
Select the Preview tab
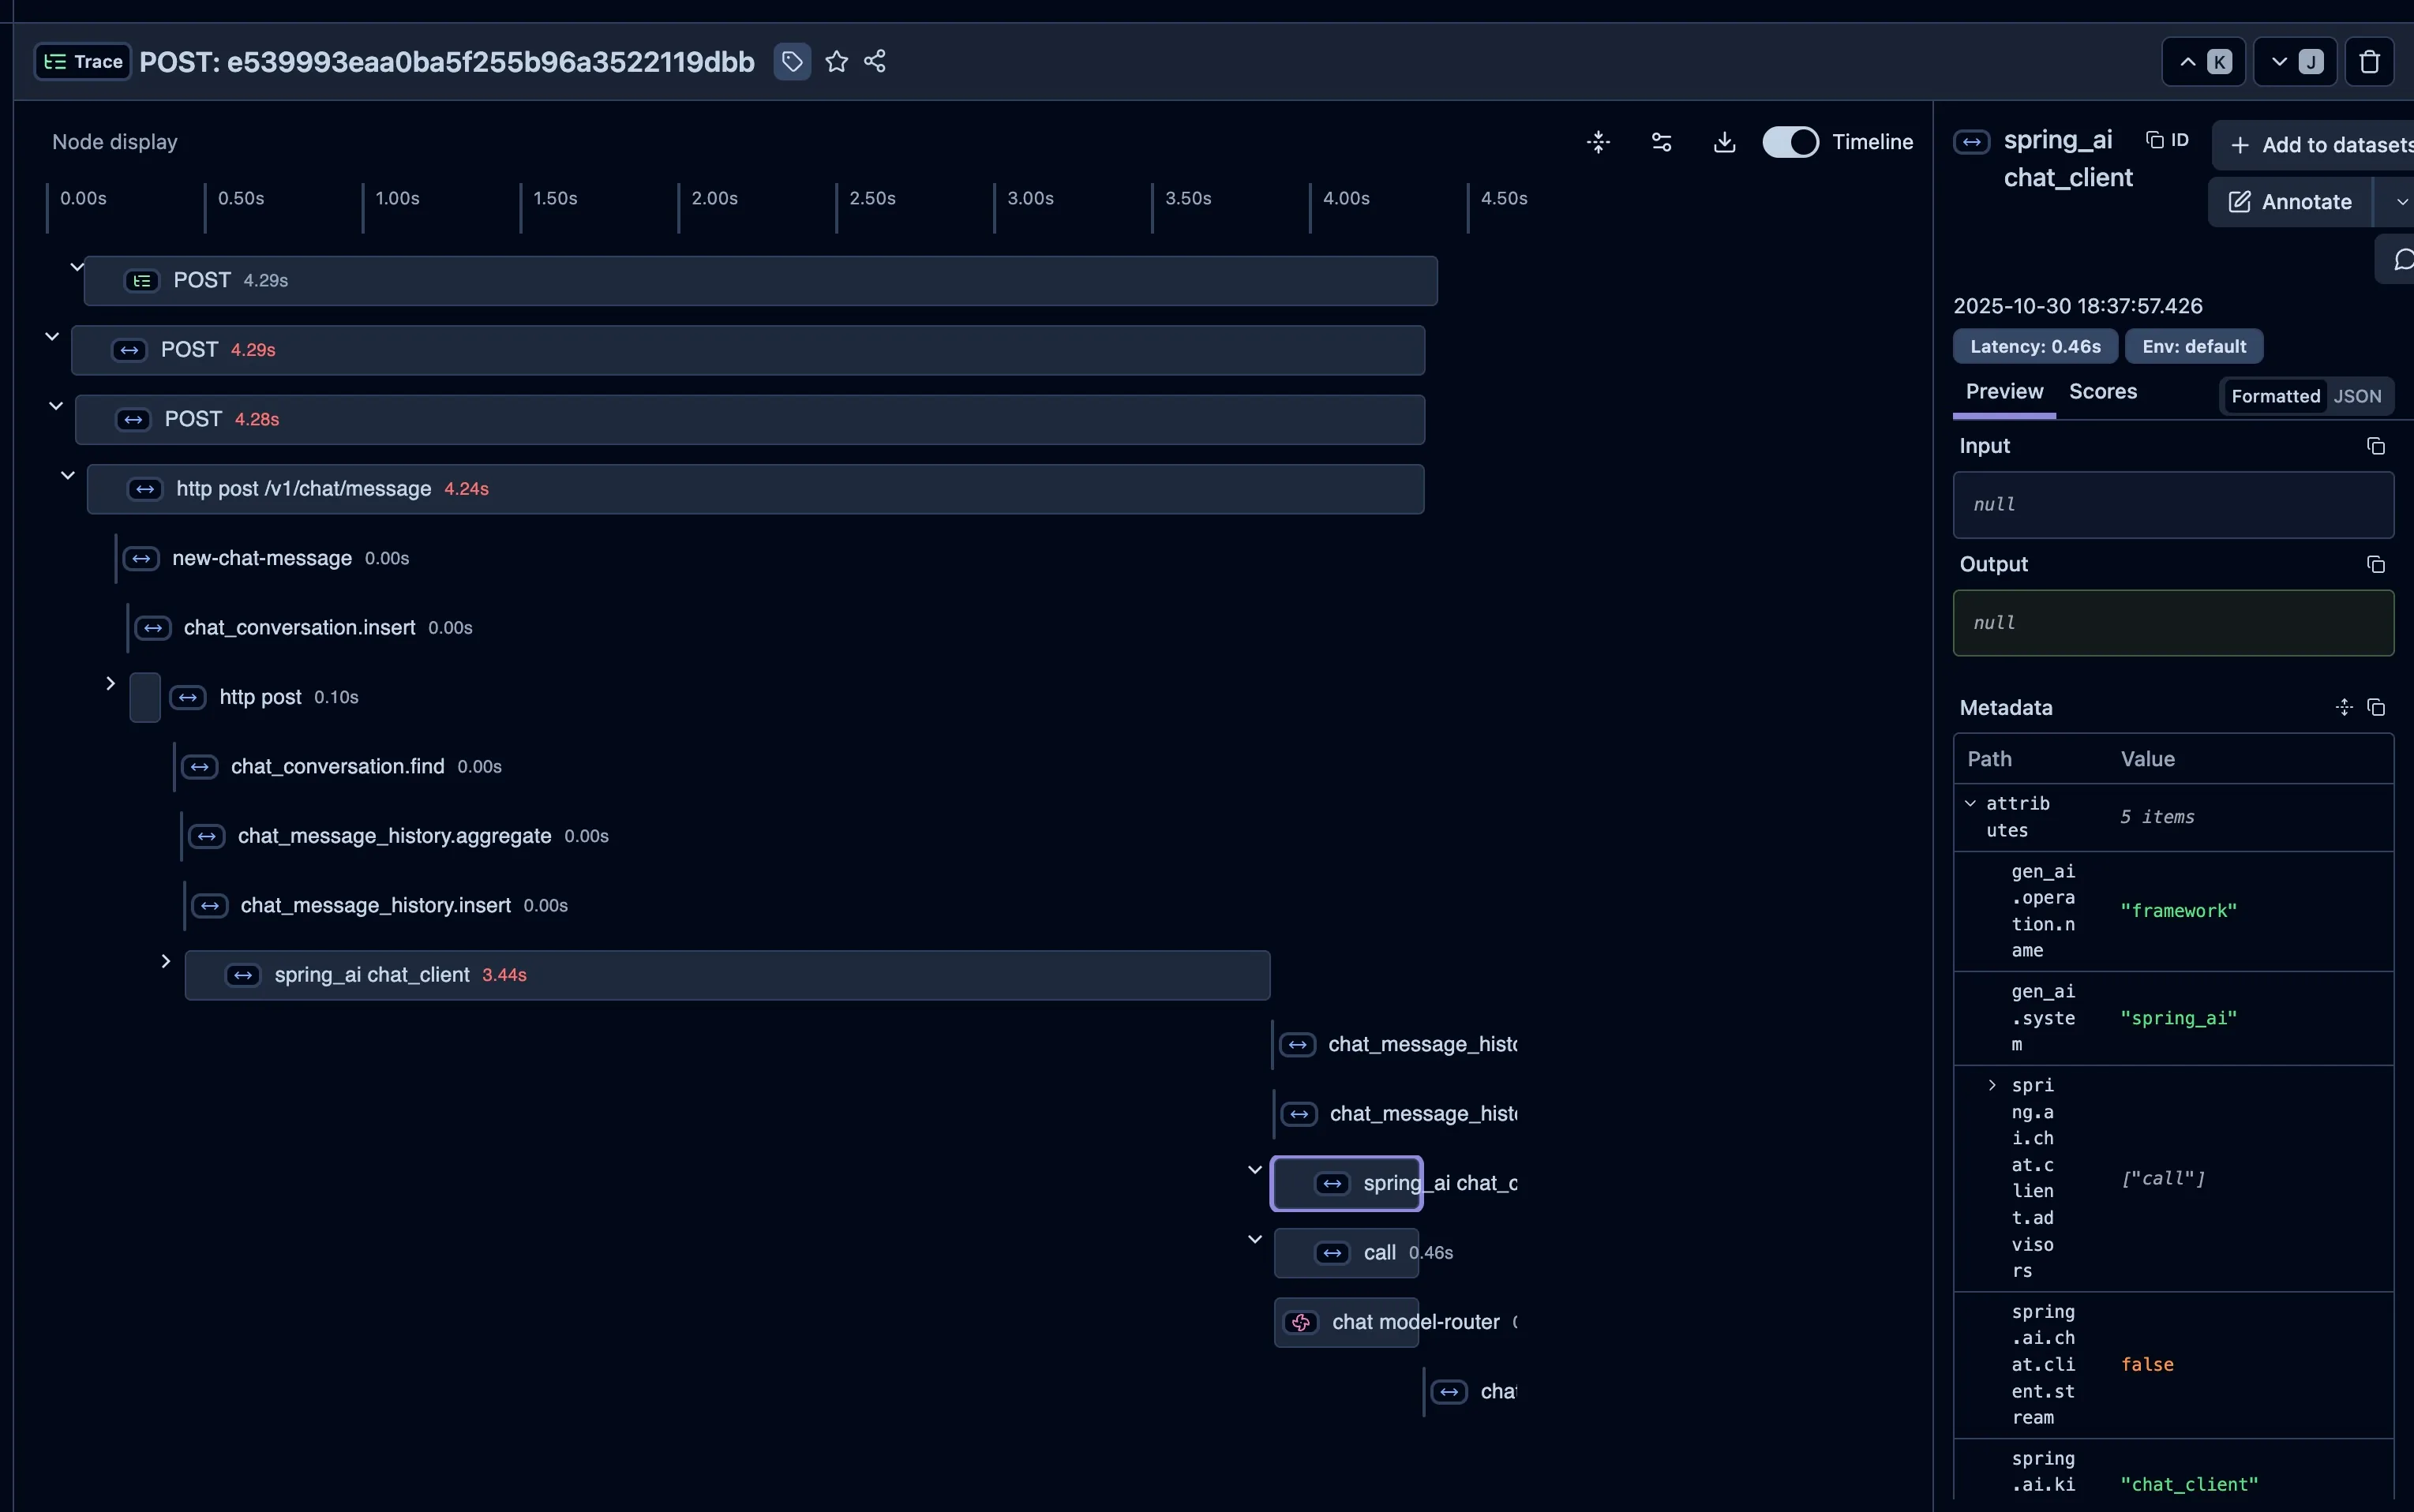point(2004,392)
